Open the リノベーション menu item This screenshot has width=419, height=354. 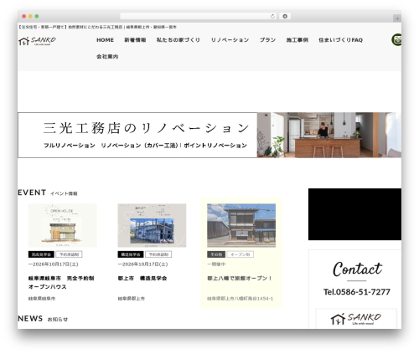click(230, 40)
